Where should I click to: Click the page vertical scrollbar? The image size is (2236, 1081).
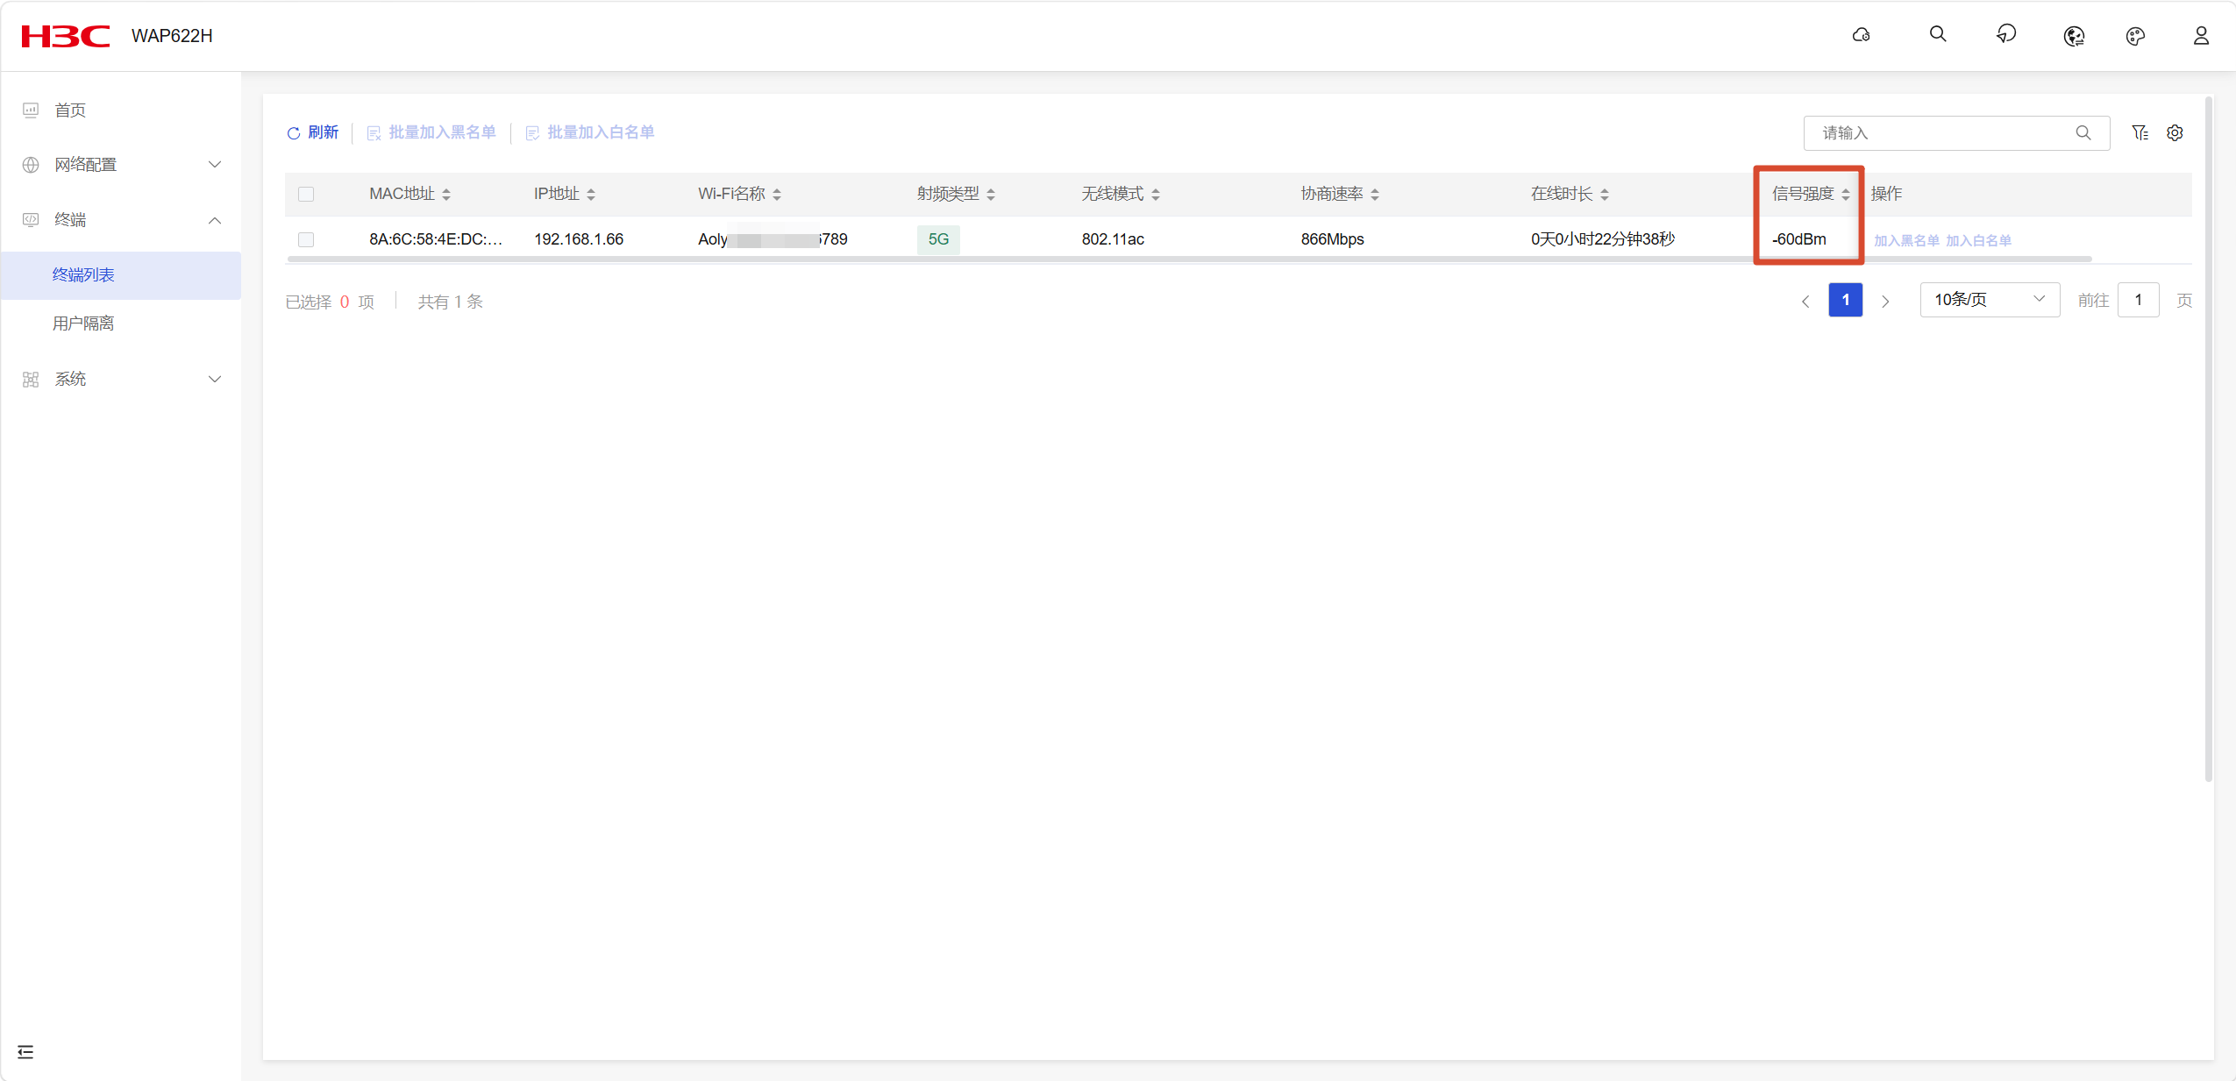(2208, 438)
